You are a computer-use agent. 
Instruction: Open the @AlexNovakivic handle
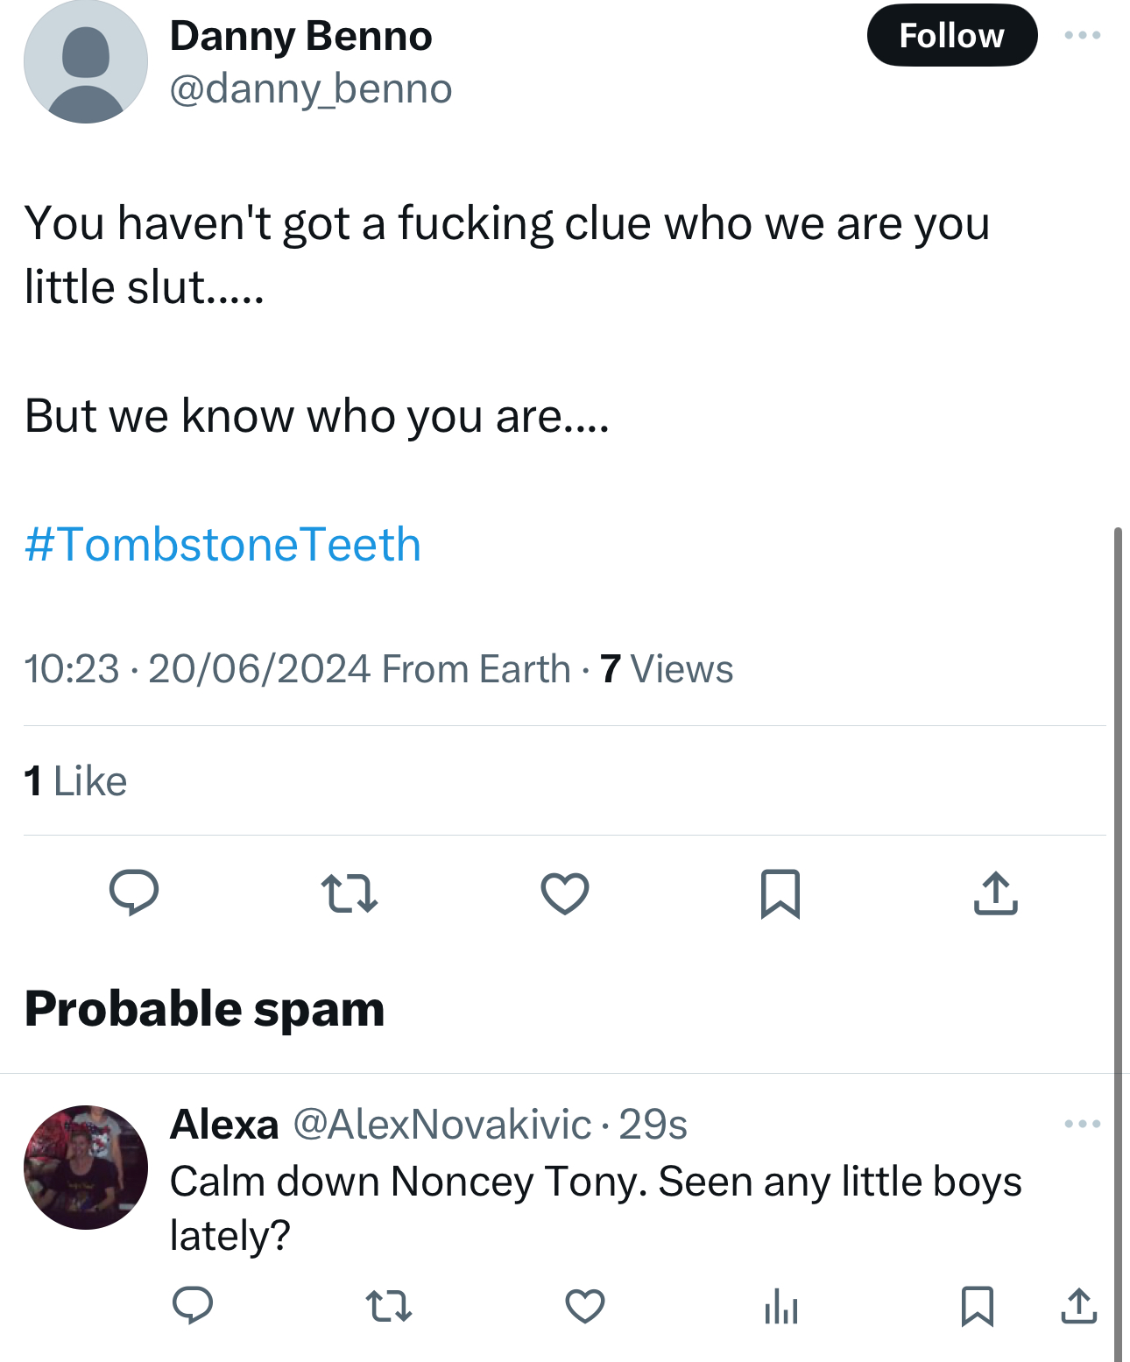[442, 1124]
